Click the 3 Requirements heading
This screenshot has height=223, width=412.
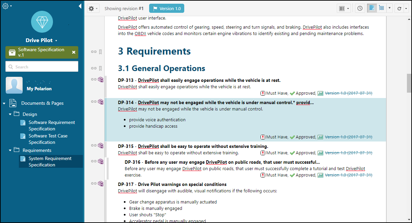(154, 51)
